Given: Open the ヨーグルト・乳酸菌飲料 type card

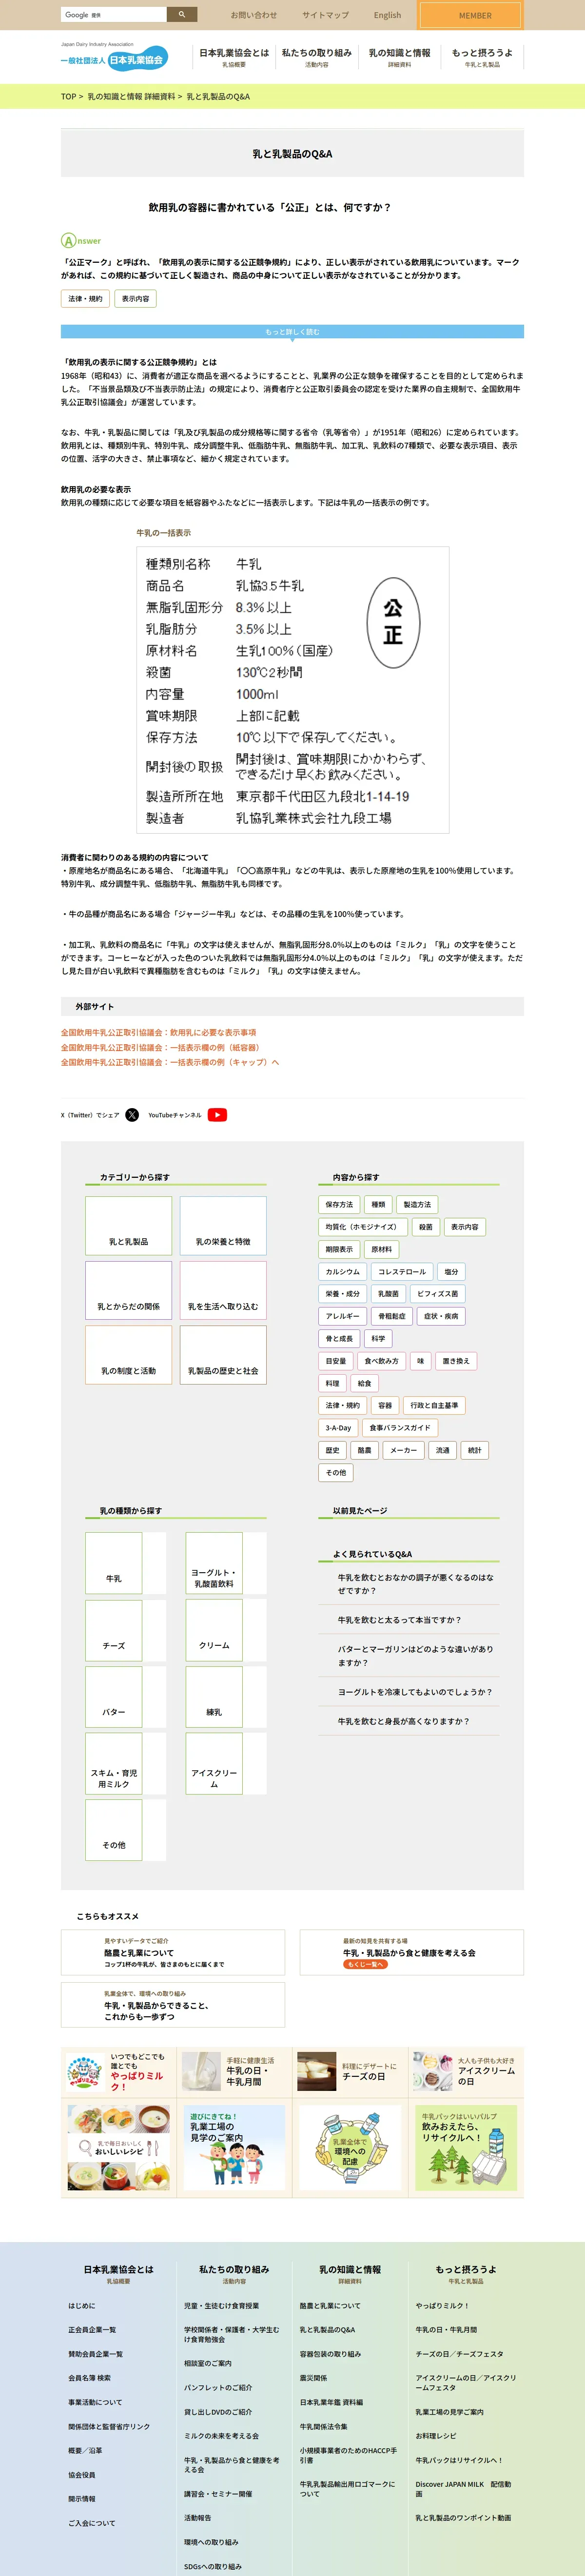Looking at the screenshot, I should tap(214, 1563).
